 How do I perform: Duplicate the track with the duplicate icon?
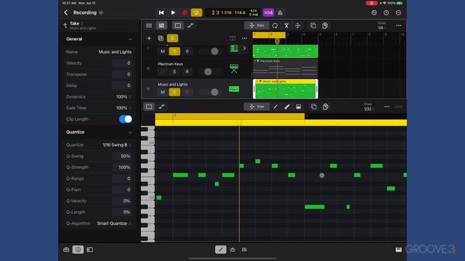(161, 38)
